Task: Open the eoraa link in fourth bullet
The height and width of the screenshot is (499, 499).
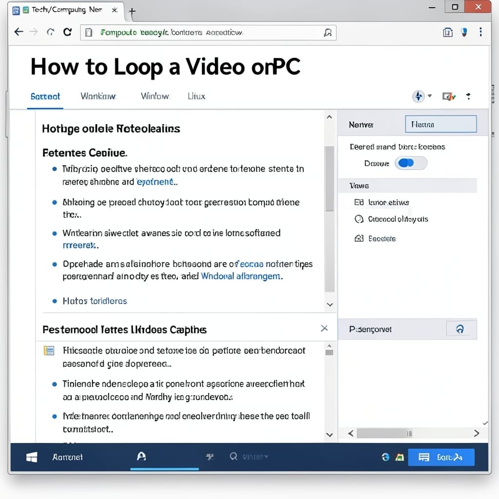Action: point(251,264)
